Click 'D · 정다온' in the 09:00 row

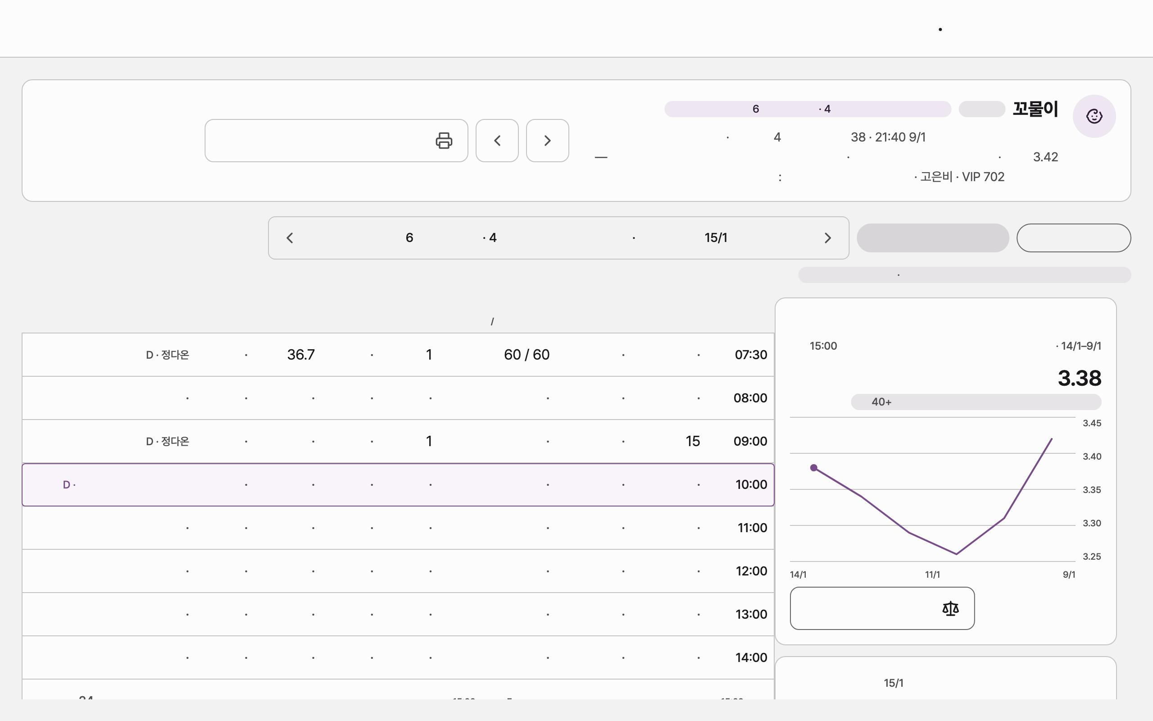point(167,442)
